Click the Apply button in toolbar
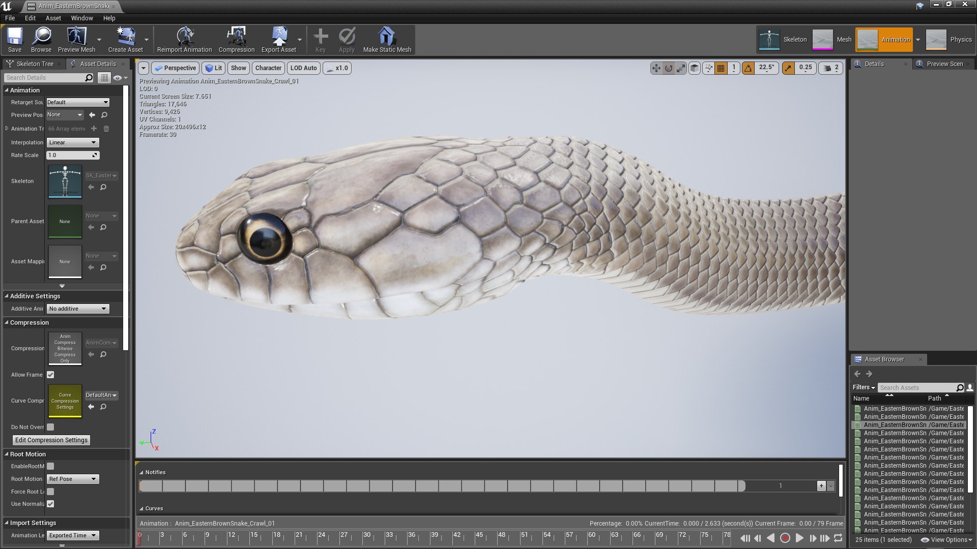The image size is (977, 549). coord(347,39)
